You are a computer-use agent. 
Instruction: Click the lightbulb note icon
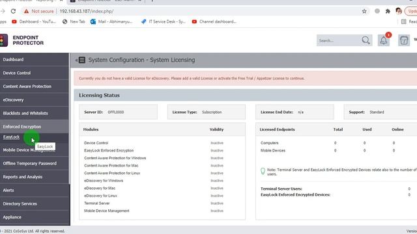263,171
